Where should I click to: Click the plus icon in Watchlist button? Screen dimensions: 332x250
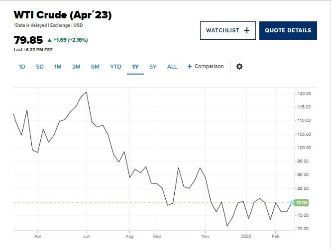coord(247,30)
